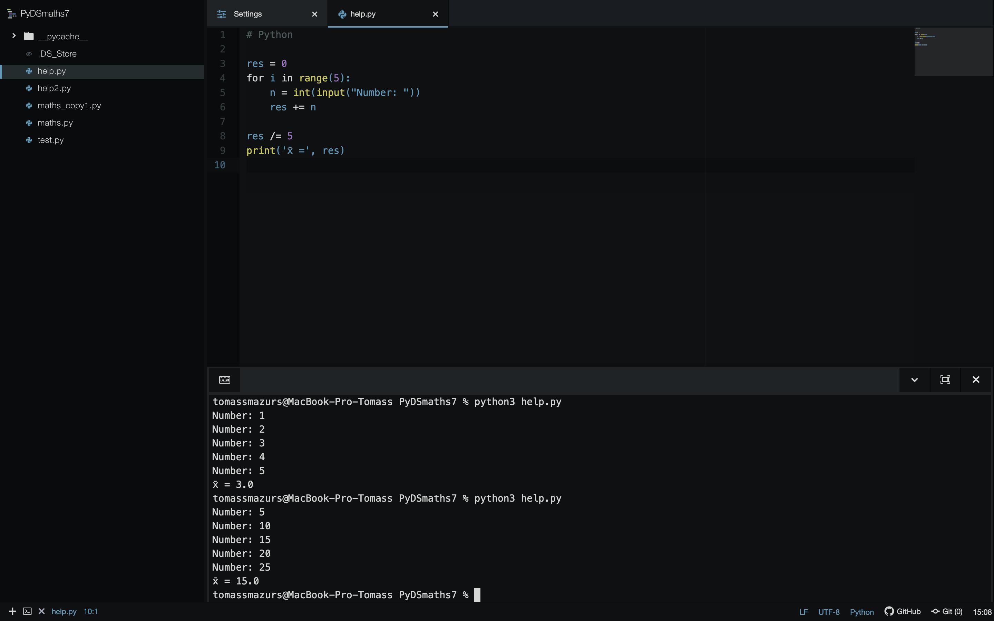Maximize the terminal panel
This screenshot has width=994, height=621.
pos(945,379)
